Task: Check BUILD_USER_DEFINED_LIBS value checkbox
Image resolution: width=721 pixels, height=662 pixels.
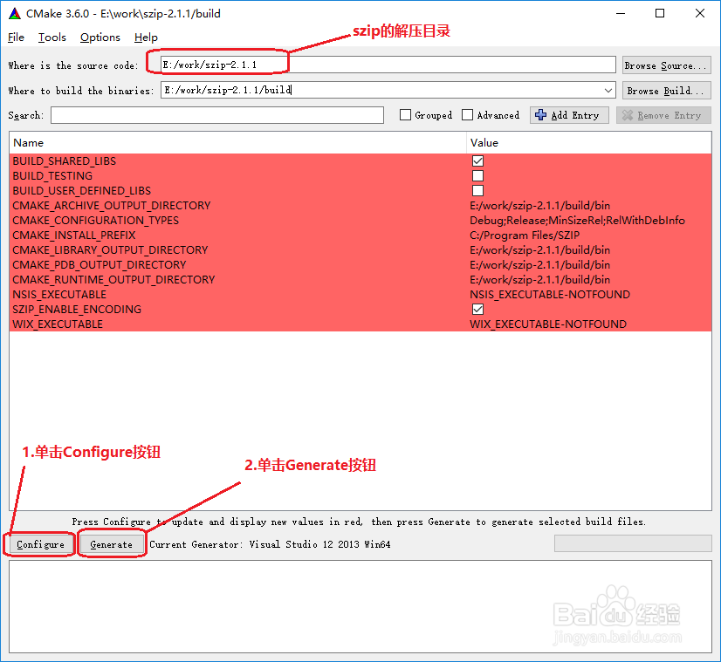Action: coord(477,191)
